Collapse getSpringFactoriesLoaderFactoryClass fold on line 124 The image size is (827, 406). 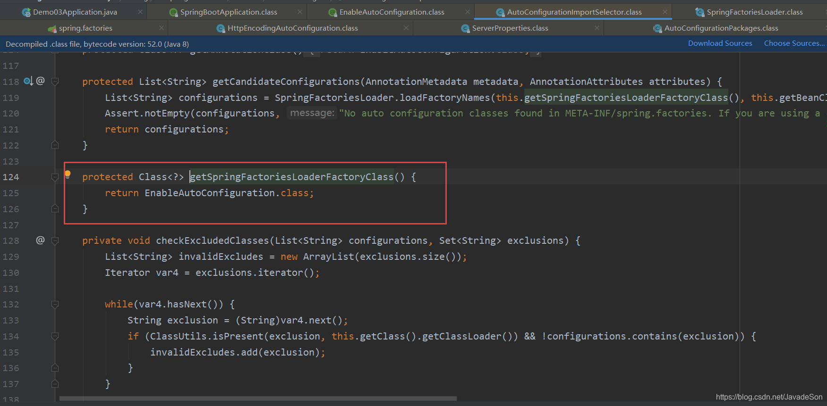(55, 177)
